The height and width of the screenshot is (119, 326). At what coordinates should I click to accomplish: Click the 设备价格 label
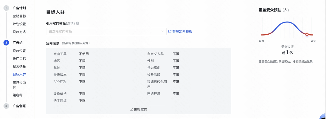[x=60, y=94]
